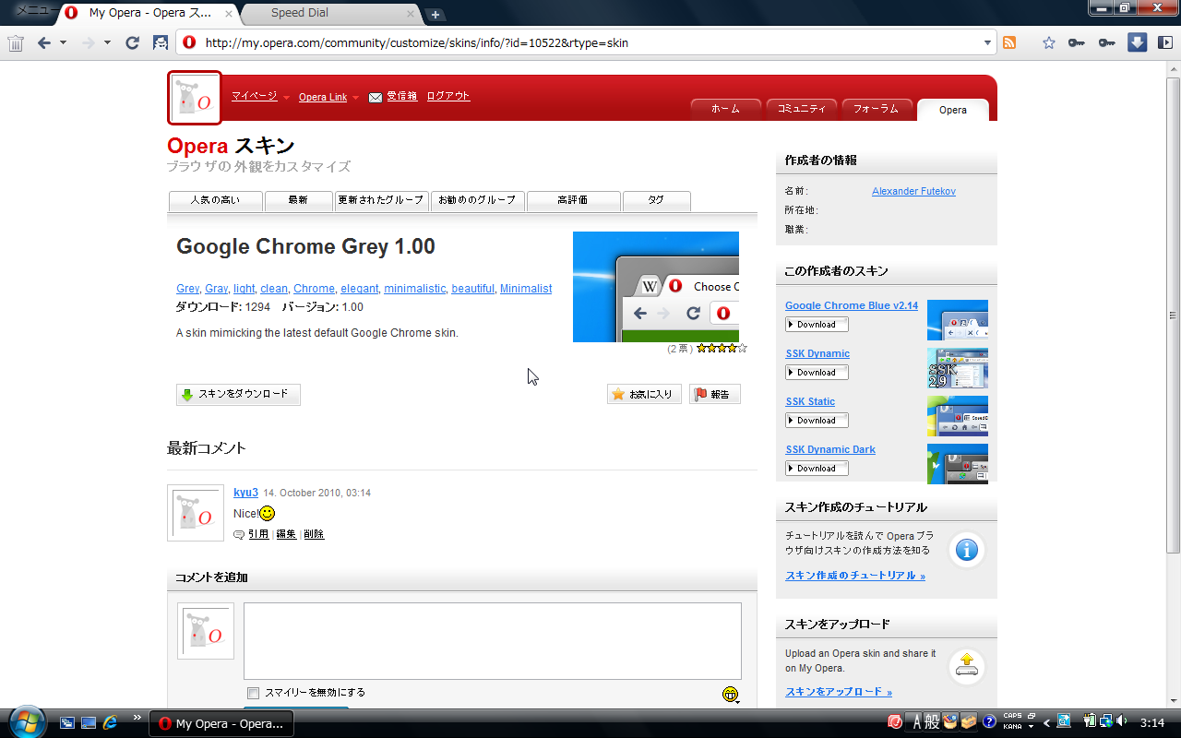Click the inbox envelope icon
Screen dimensions: 1181x738
(x=376, y=97)
